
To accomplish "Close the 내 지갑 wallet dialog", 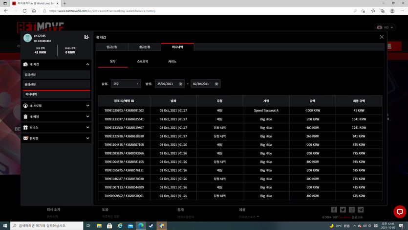I will 382,37.
